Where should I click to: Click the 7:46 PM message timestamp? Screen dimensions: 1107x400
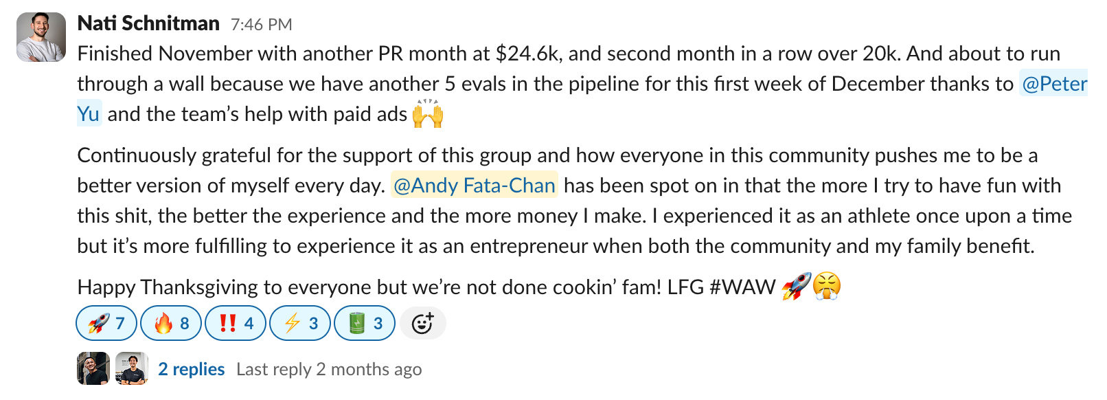click(x=261, y=25)
